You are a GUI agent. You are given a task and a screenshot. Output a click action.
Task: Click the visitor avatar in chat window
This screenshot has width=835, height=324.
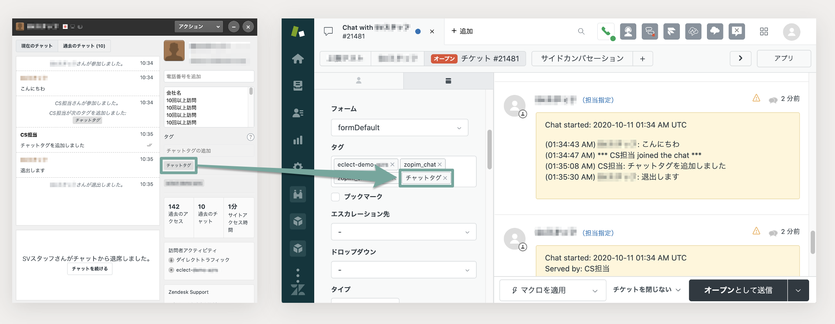tap(174, 51)
